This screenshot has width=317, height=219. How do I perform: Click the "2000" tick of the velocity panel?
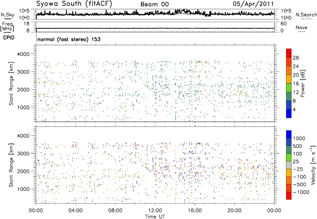click(23, 171)
